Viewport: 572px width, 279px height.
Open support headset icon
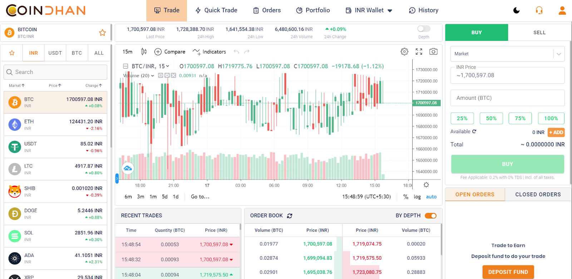coord(539,10)
